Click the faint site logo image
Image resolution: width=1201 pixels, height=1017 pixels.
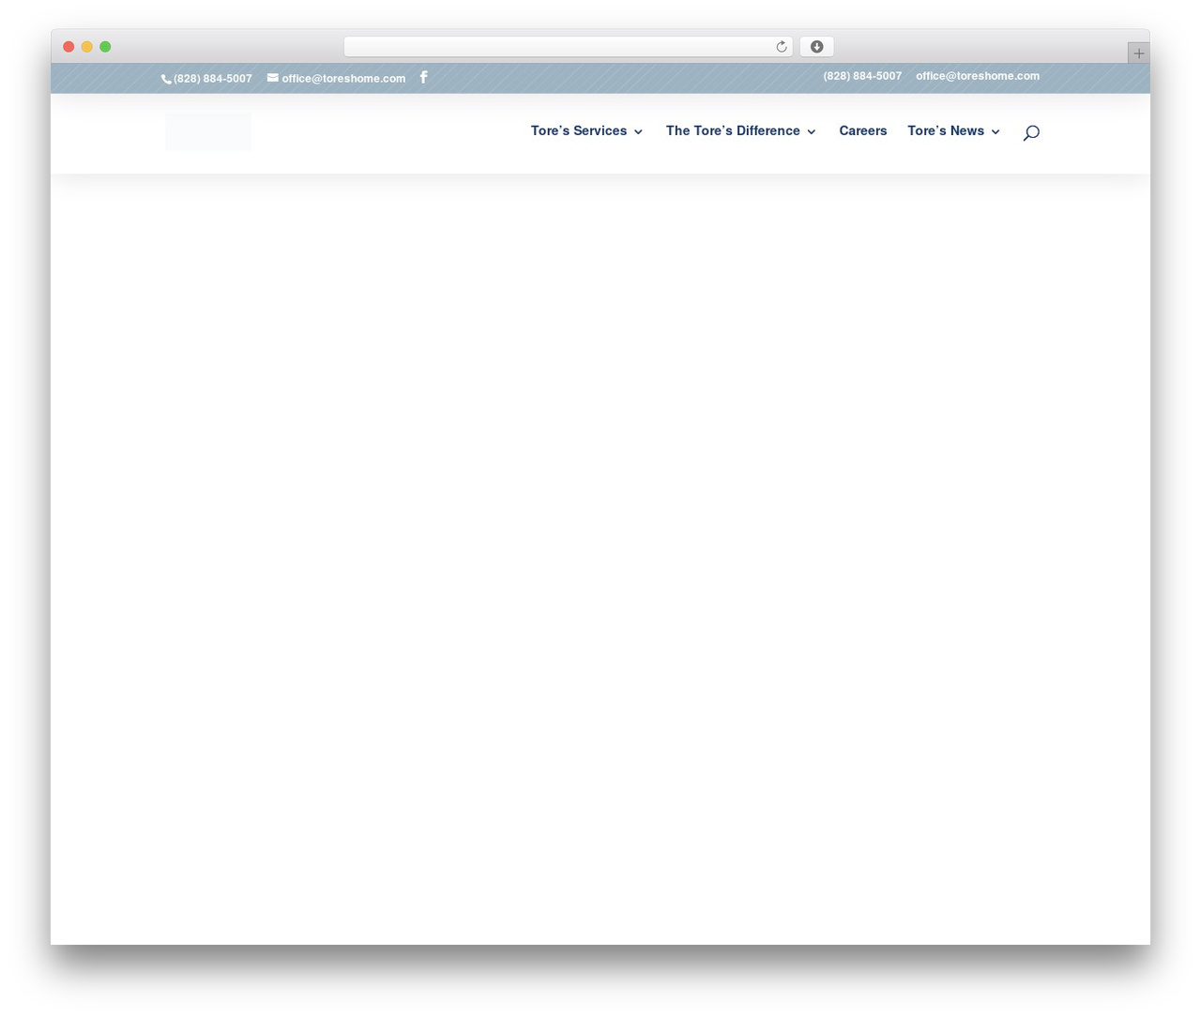[x=208, y=132]
